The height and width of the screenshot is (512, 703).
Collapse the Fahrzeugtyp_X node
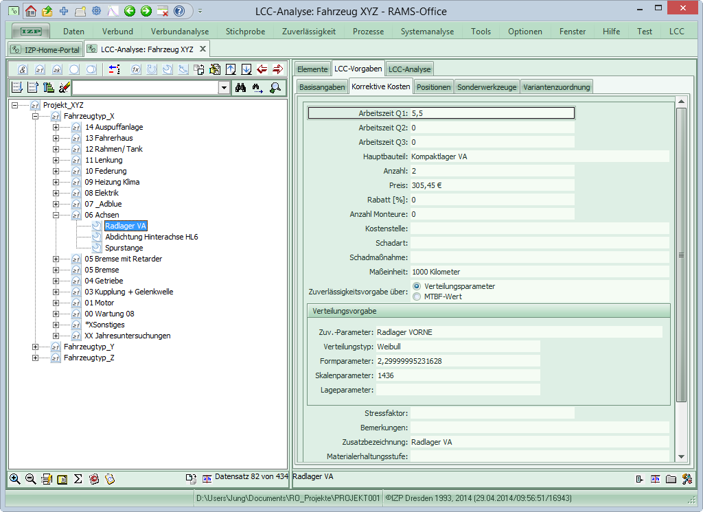point(35,116)
